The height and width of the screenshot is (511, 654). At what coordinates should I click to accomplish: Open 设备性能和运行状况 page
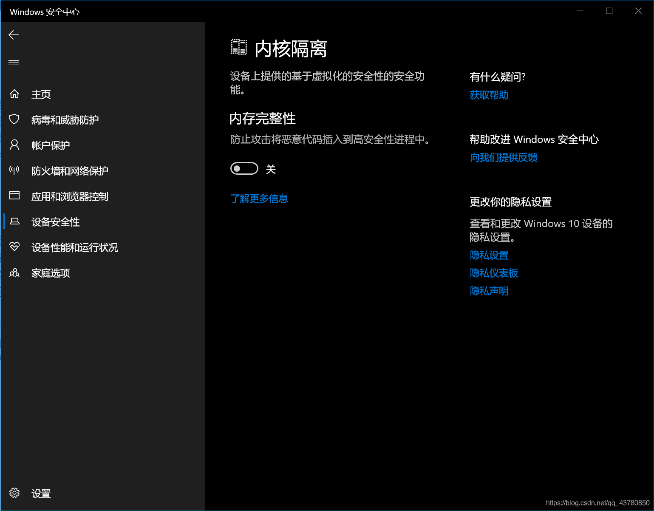[x=102, y=247]
